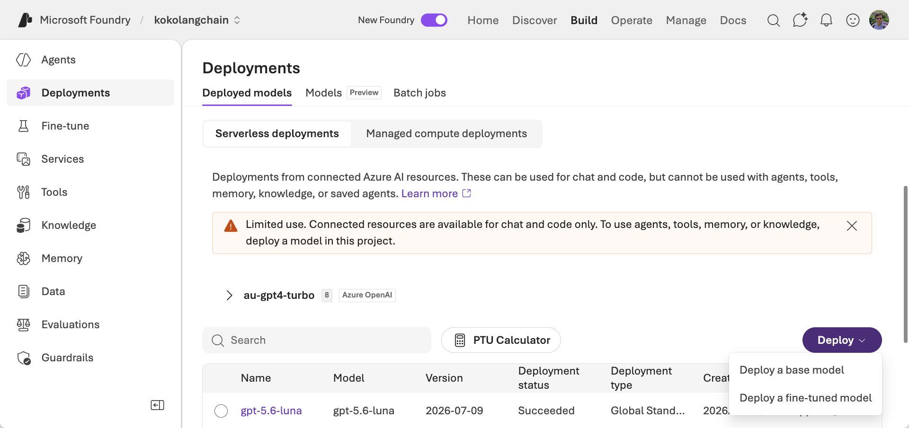The height and width of the screenshot is (428, 909).
Task: Click the Services sidebar icon
Action: coord(23,159)
